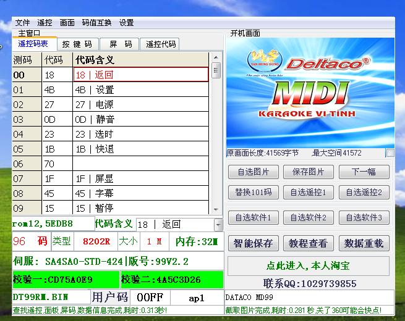This screenshot has height=321, width=405.
Task: Select the '1B | 快退' meaning cell
Action: pyautogui.click(x=141, y=149)
